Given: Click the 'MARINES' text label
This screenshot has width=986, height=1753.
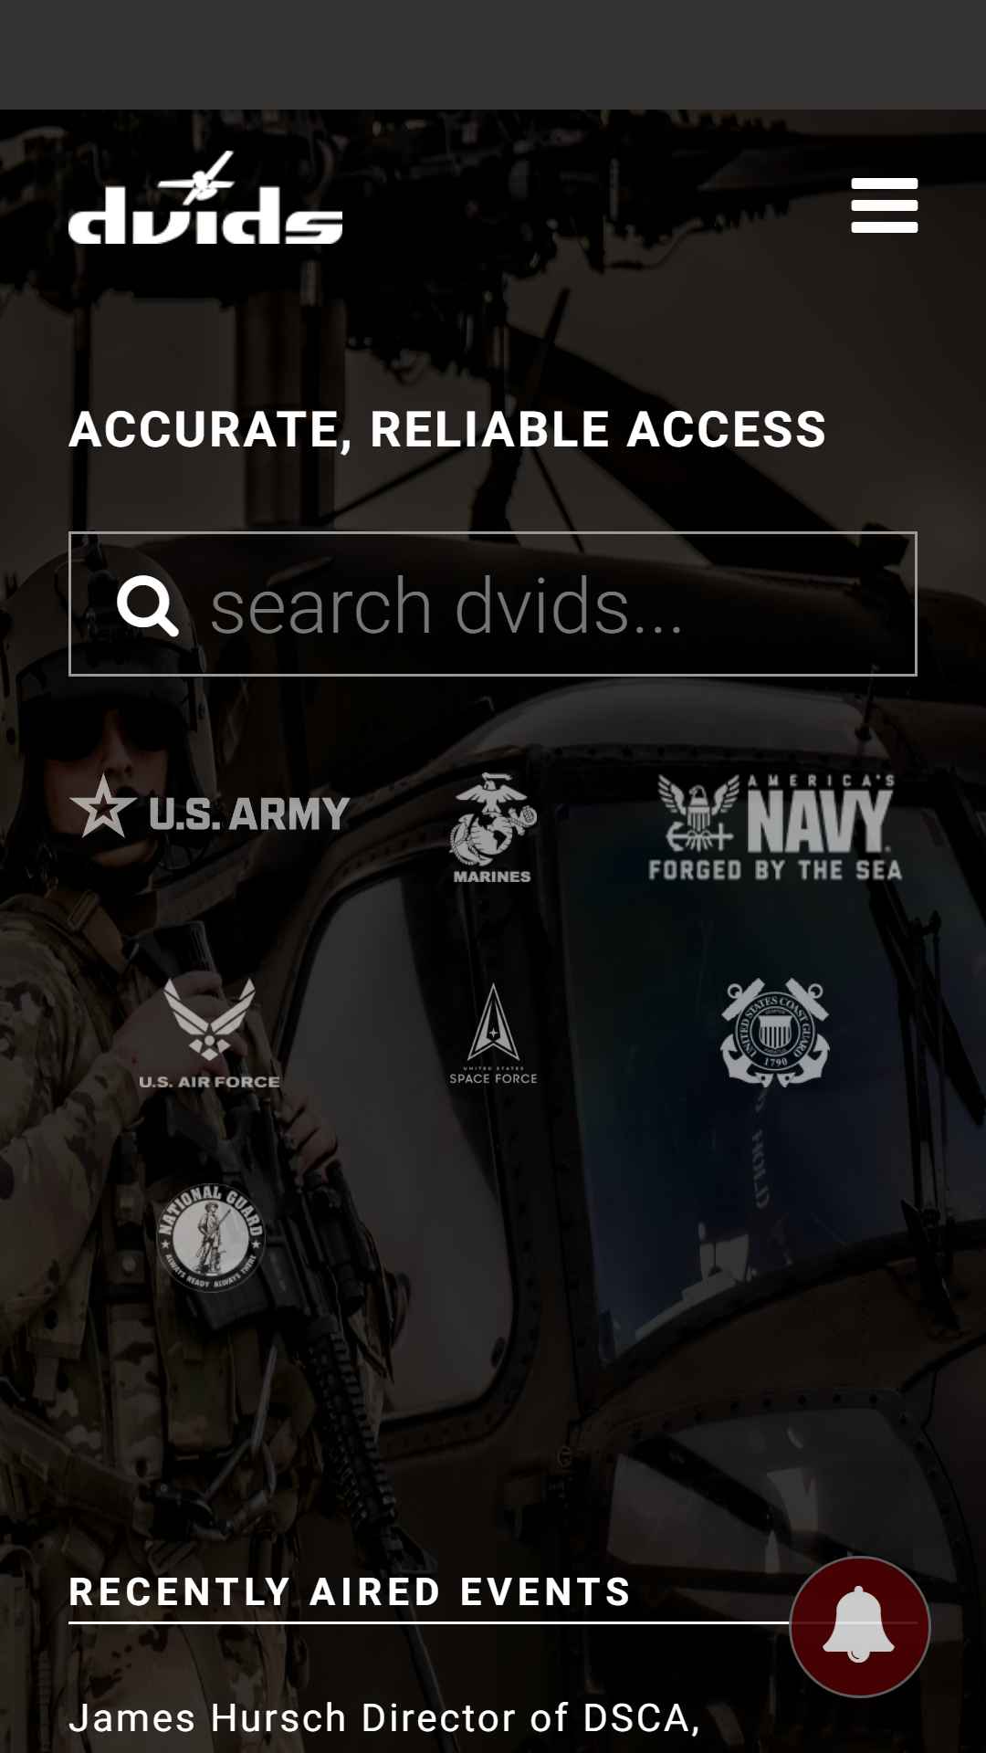Looking at the screenshot, I should click(x=492, y=876).
